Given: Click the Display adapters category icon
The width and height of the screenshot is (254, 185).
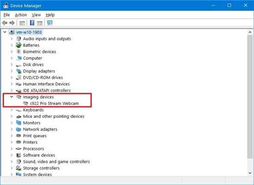Looking at the screenshot, I should coord(18,71).
